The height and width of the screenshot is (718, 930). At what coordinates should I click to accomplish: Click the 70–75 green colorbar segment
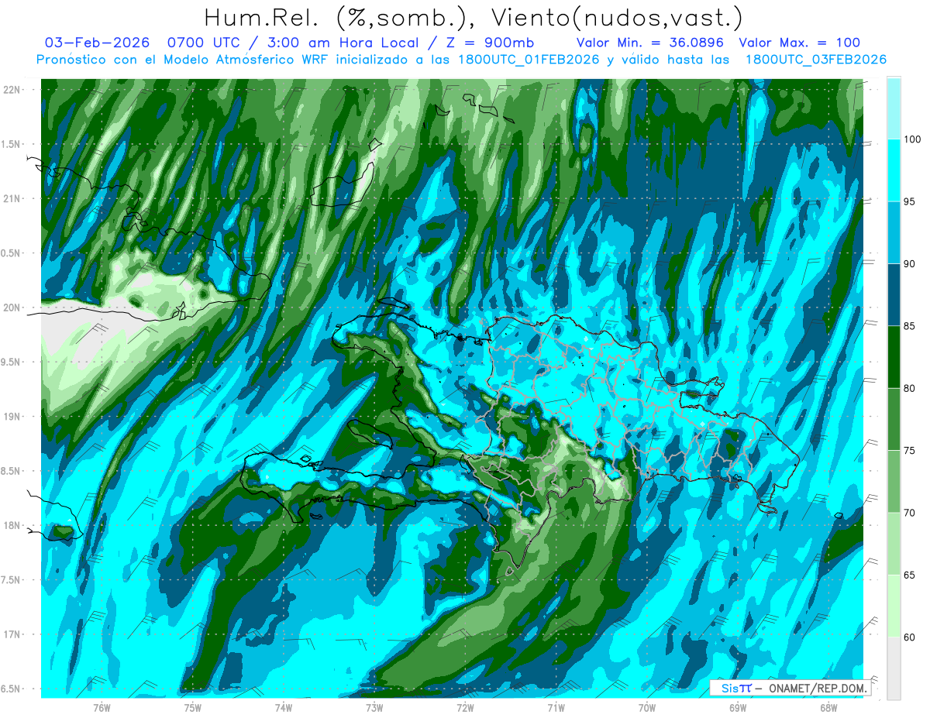pos(894,482)
